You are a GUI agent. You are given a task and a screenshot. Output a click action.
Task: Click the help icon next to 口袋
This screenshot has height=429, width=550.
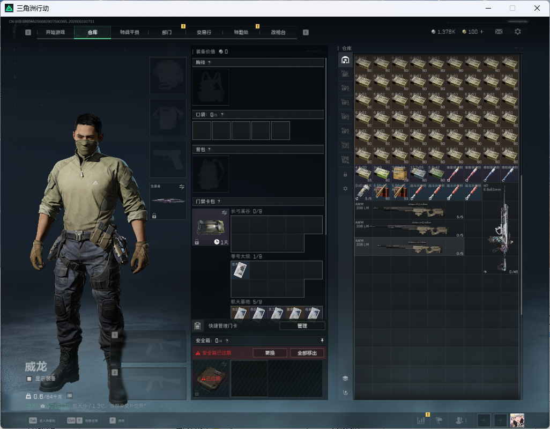pos(222,115)
